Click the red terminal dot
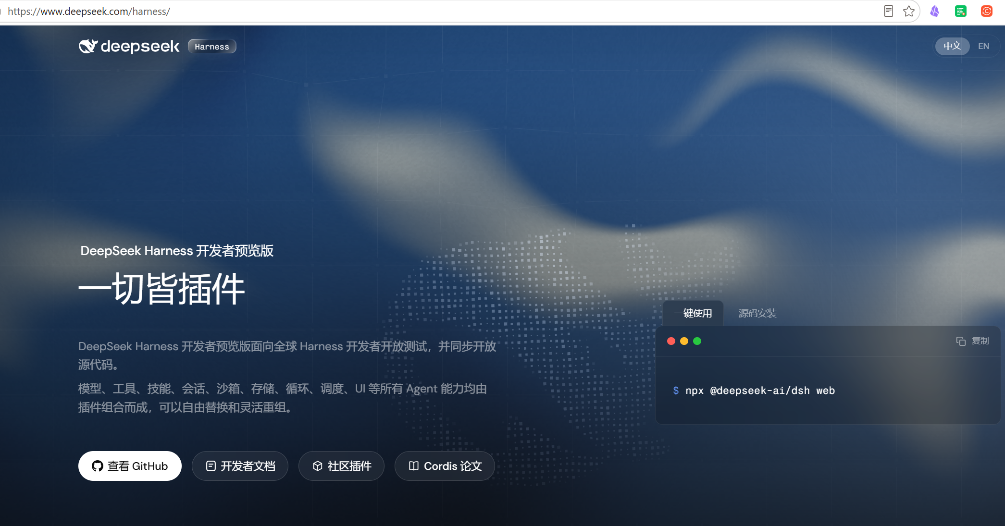Screen dimensions: 1005x526 [671, 341]
